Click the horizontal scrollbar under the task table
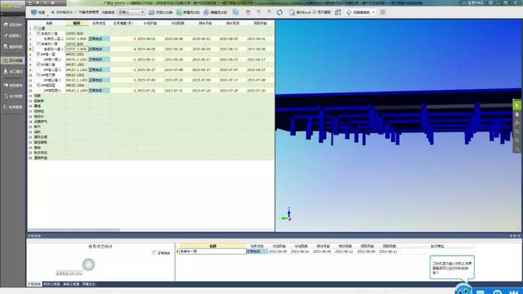Image resolution: width=523 pixels, height=294 pixels. (74, 229)
